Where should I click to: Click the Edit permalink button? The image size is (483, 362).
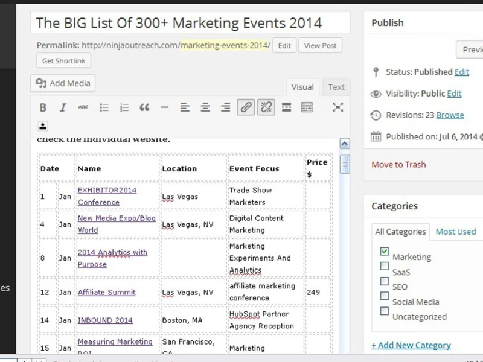[x=284, y=46]
